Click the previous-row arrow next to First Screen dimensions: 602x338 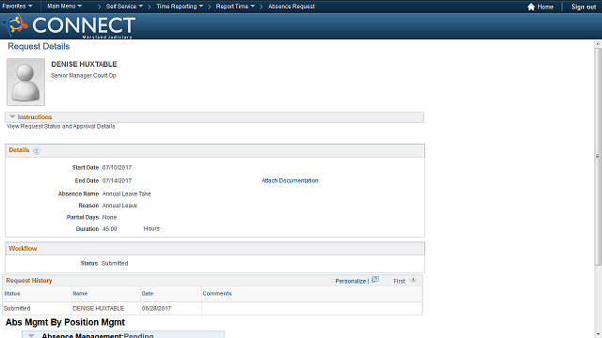pyautogui.click(x=413, y=280)
